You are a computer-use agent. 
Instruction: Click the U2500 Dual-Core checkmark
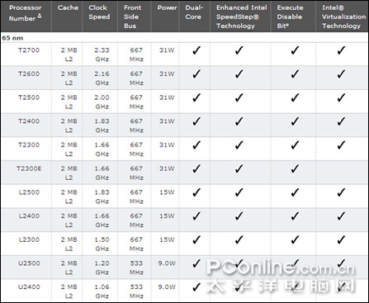point(196,263)
